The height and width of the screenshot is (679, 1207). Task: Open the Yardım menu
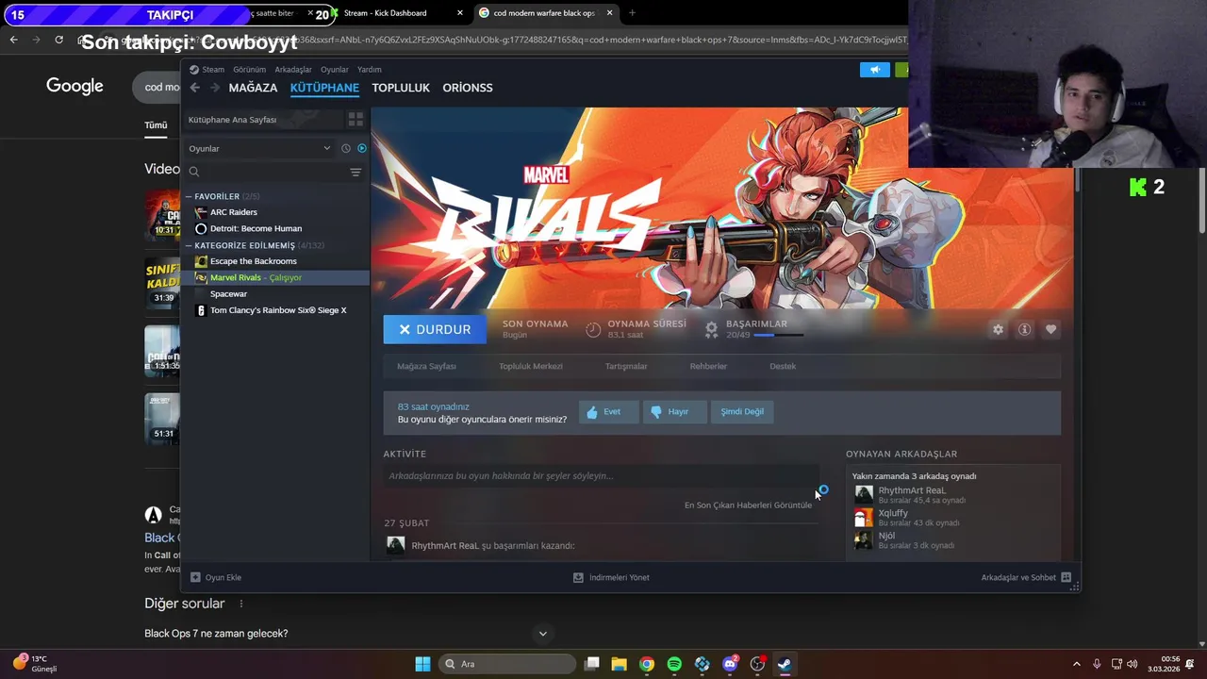click(370, 70)
